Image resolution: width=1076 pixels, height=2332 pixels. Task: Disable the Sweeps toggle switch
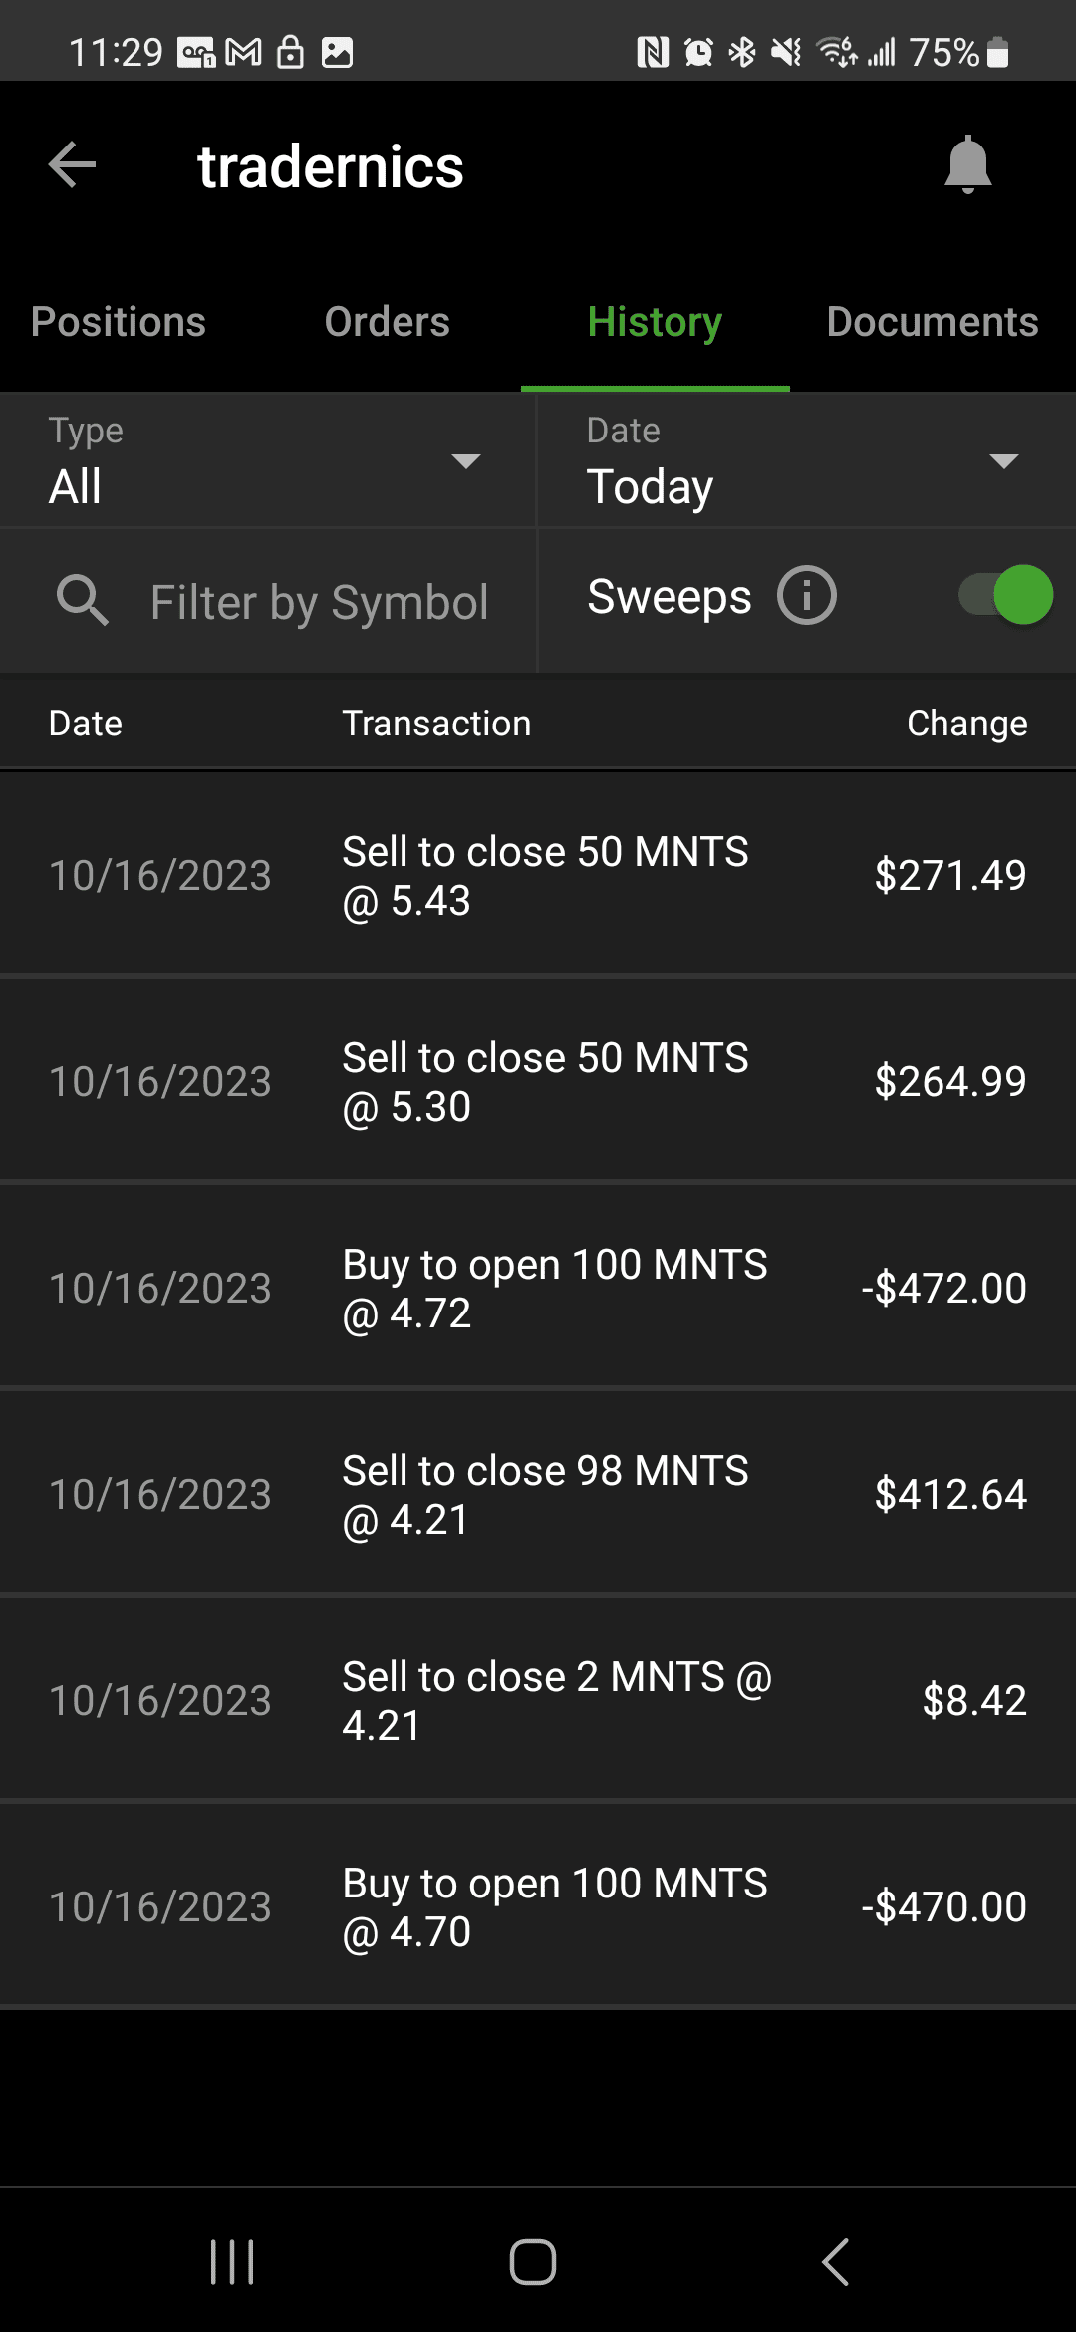(1006, 596)
